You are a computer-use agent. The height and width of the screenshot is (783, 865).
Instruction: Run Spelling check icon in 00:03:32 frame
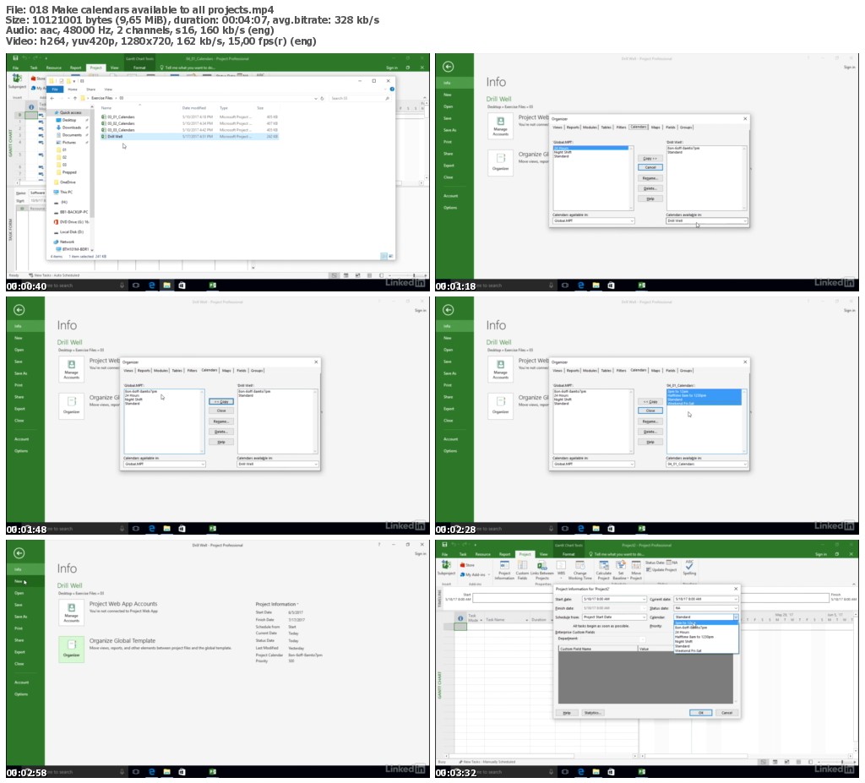(x=689, y=565)
